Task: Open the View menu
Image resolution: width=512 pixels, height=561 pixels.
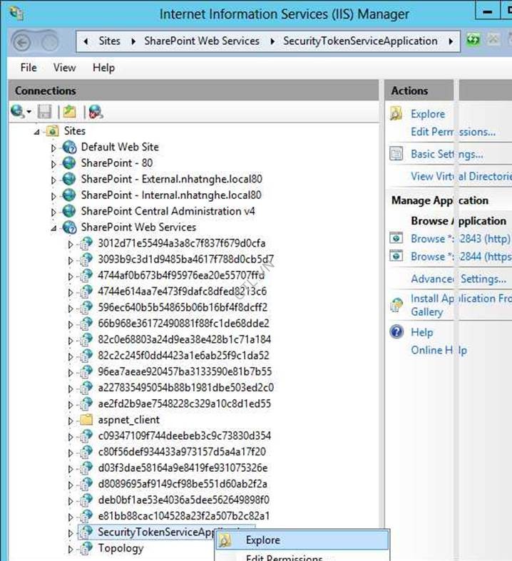Action: click(x=64, y=68)
